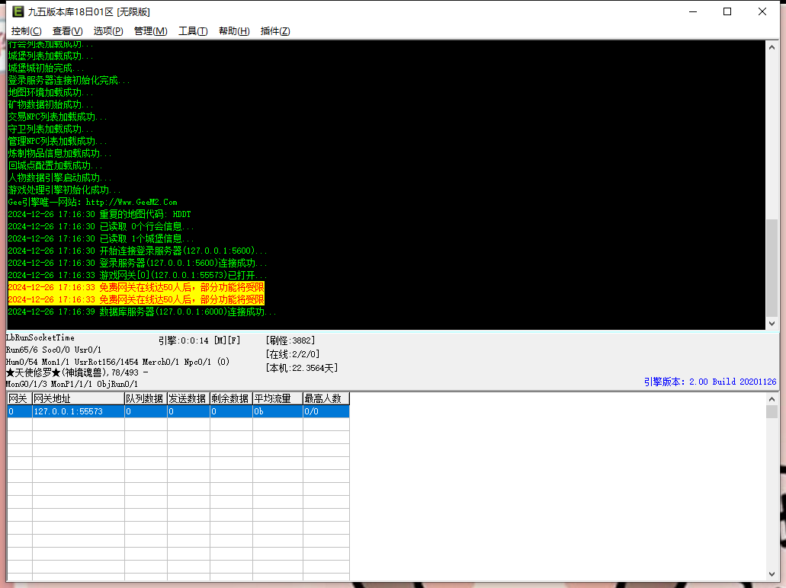Maximize the server window
786x588 pixels.
click(727, 11)
